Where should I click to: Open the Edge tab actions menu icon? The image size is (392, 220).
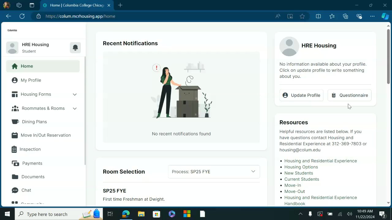tap(32, 5)
